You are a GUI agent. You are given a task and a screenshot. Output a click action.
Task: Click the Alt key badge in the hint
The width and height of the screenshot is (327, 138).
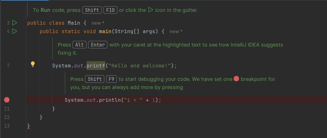[79, 45]
